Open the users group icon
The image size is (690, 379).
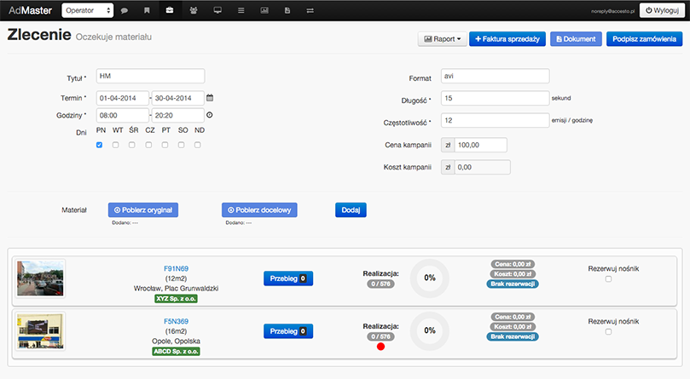[193, 10]
